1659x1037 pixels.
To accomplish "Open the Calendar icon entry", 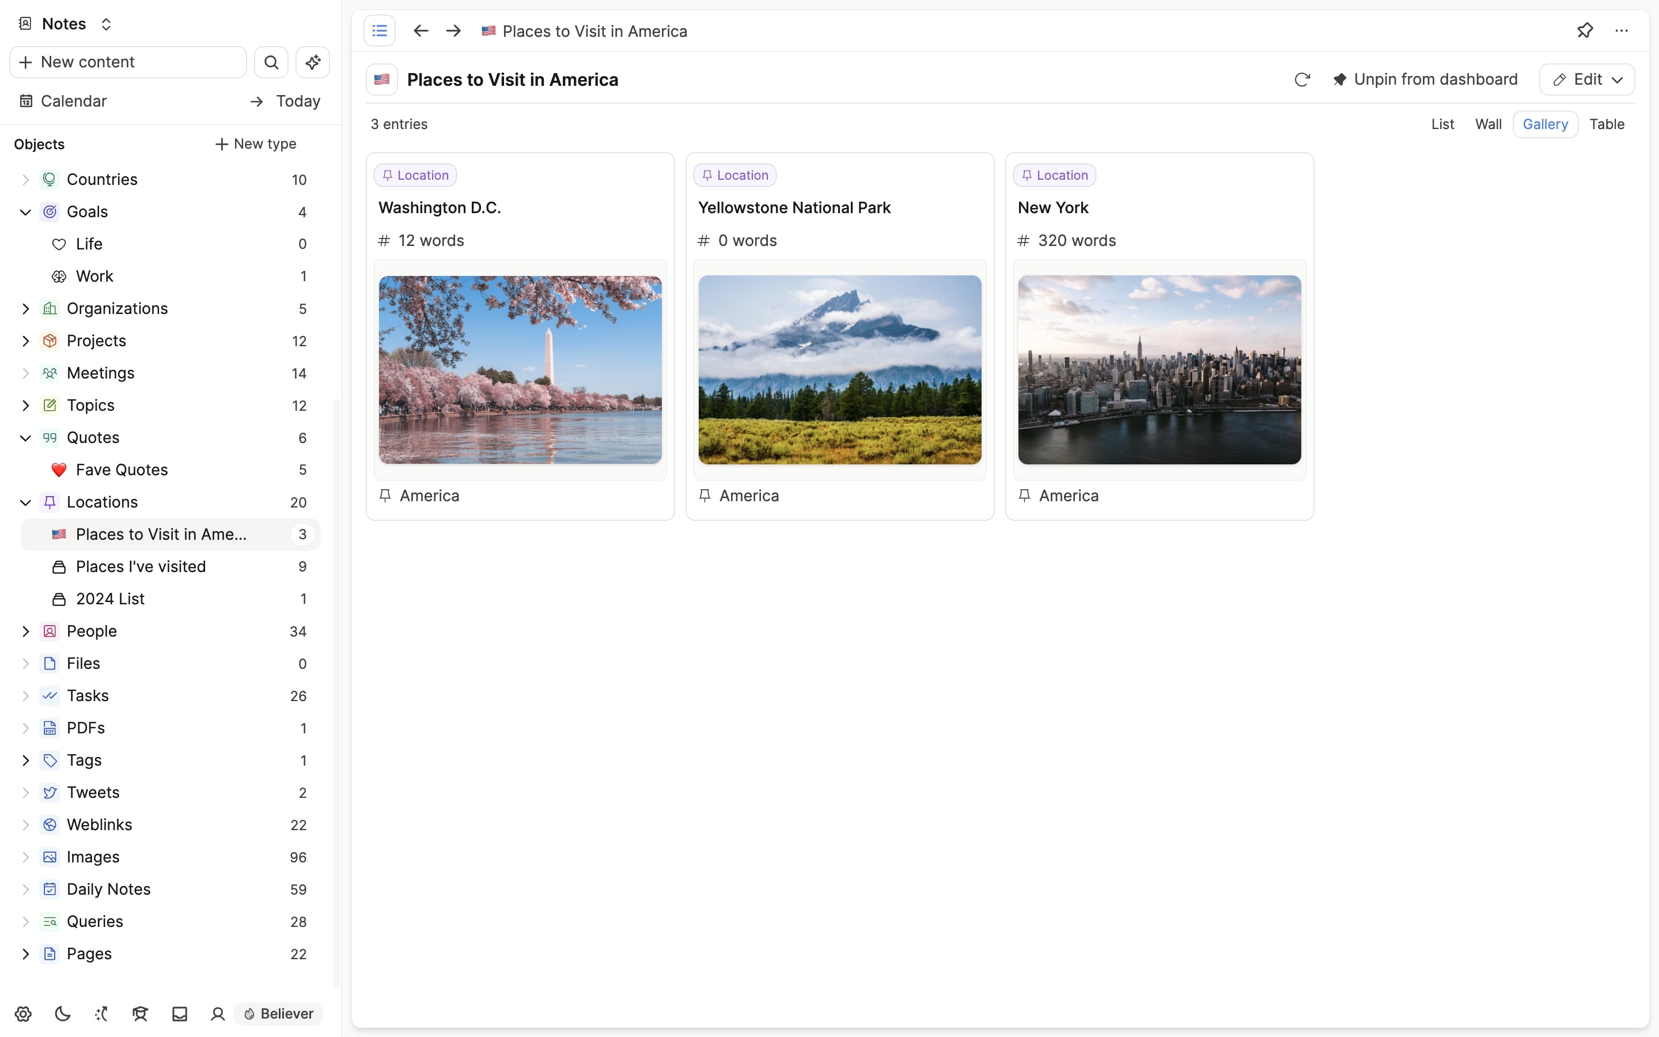I will click(26, 101).
